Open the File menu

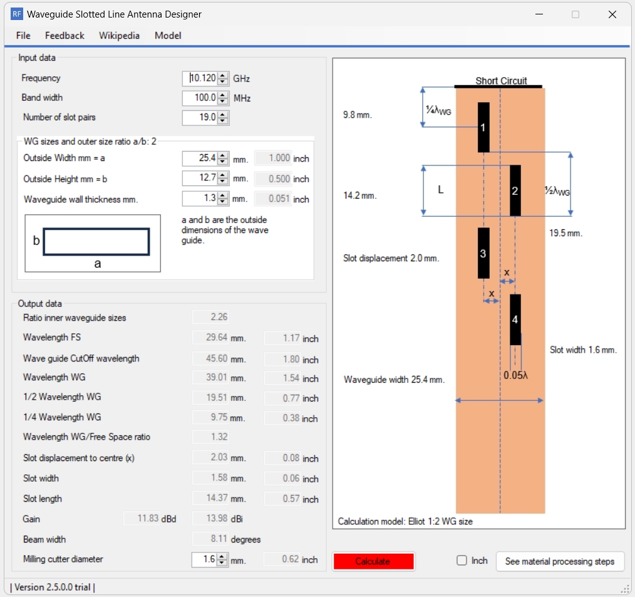[23, 36]
